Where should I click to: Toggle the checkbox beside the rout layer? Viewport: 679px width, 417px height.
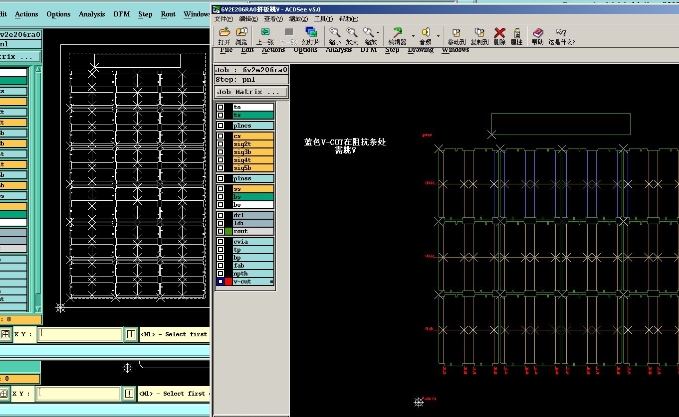click(x=221, y=231)
